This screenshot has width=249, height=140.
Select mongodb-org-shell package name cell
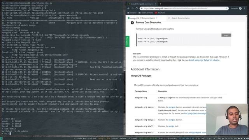pyautogui.click(x=144, y=126)
